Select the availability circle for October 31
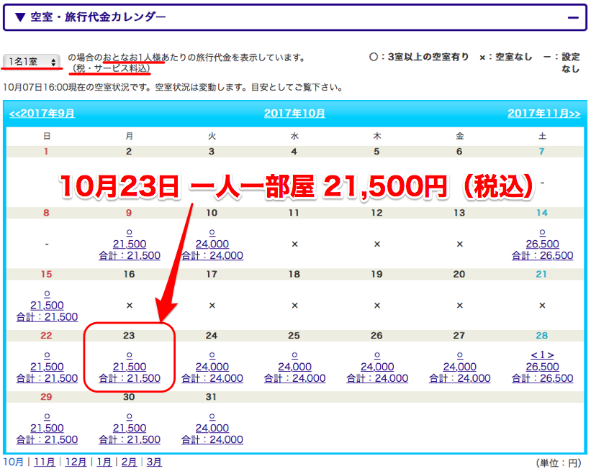 [212, 417]
